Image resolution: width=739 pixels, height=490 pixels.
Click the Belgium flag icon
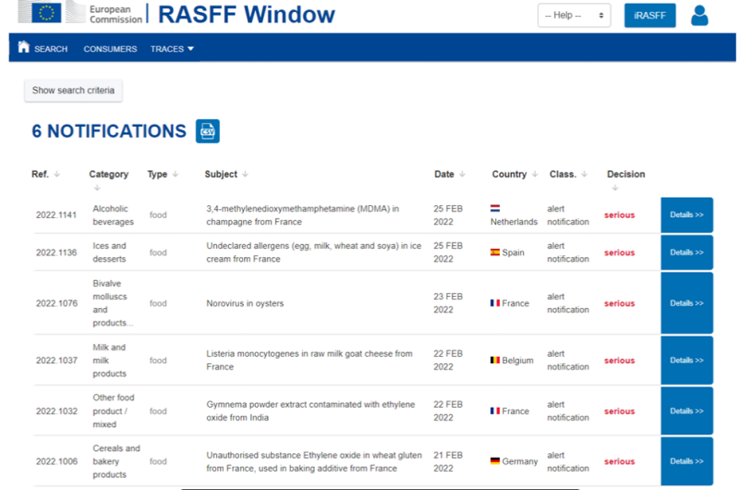[495, 360]
